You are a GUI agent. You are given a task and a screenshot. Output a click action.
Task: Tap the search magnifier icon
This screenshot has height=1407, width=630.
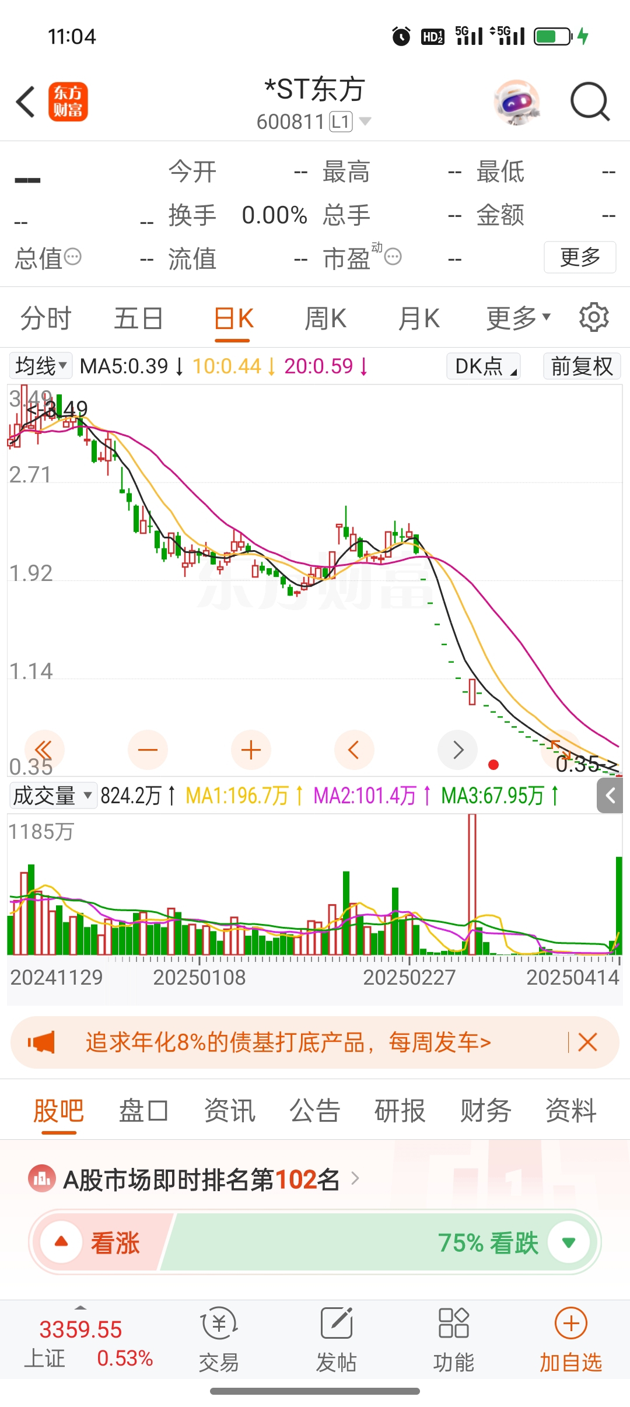click(590, 101)
